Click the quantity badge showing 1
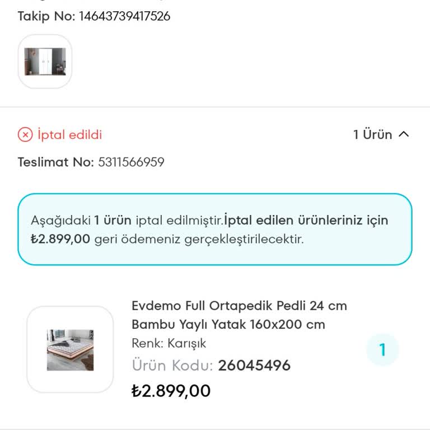 click(382, 350)
